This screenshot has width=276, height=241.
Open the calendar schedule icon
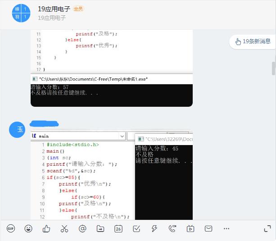point(118,229)
